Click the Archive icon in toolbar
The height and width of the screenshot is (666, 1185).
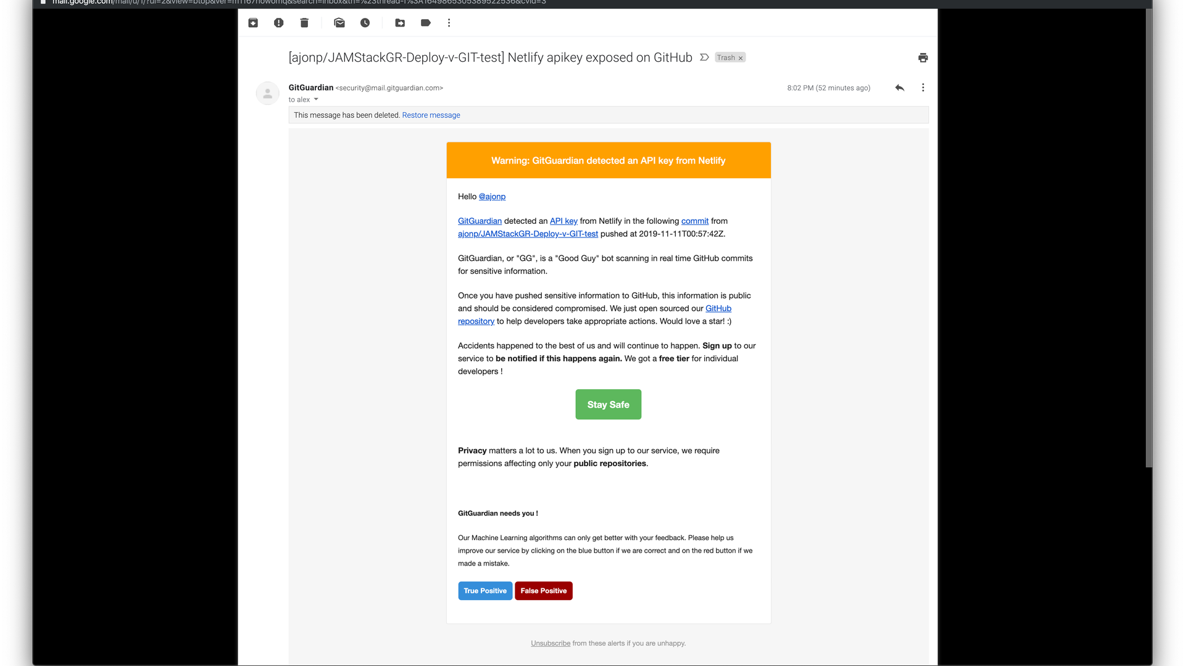click(253, 23)
